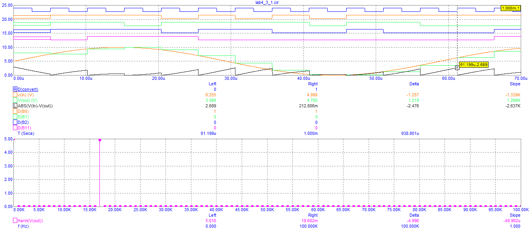Select the V(out) (V) trace label
Screen dimensions: 529x232
point(27,100)
